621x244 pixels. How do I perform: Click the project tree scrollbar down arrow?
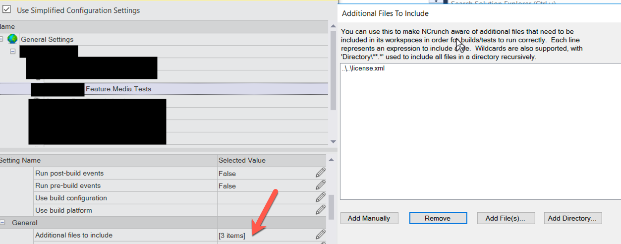click(333, 141)
